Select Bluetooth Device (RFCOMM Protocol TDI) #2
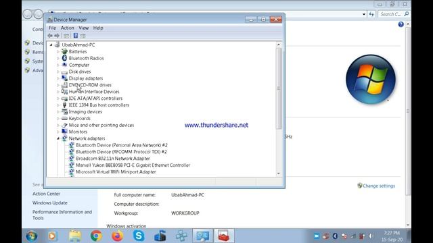The height and width of the screenshot is (243, 433). point(121,152)
